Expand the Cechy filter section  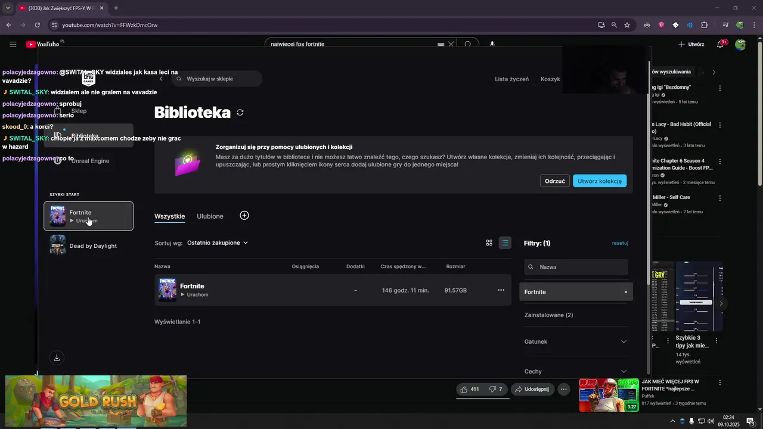click(576, 371)
